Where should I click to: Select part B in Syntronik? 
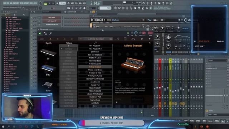pos(58,39)
